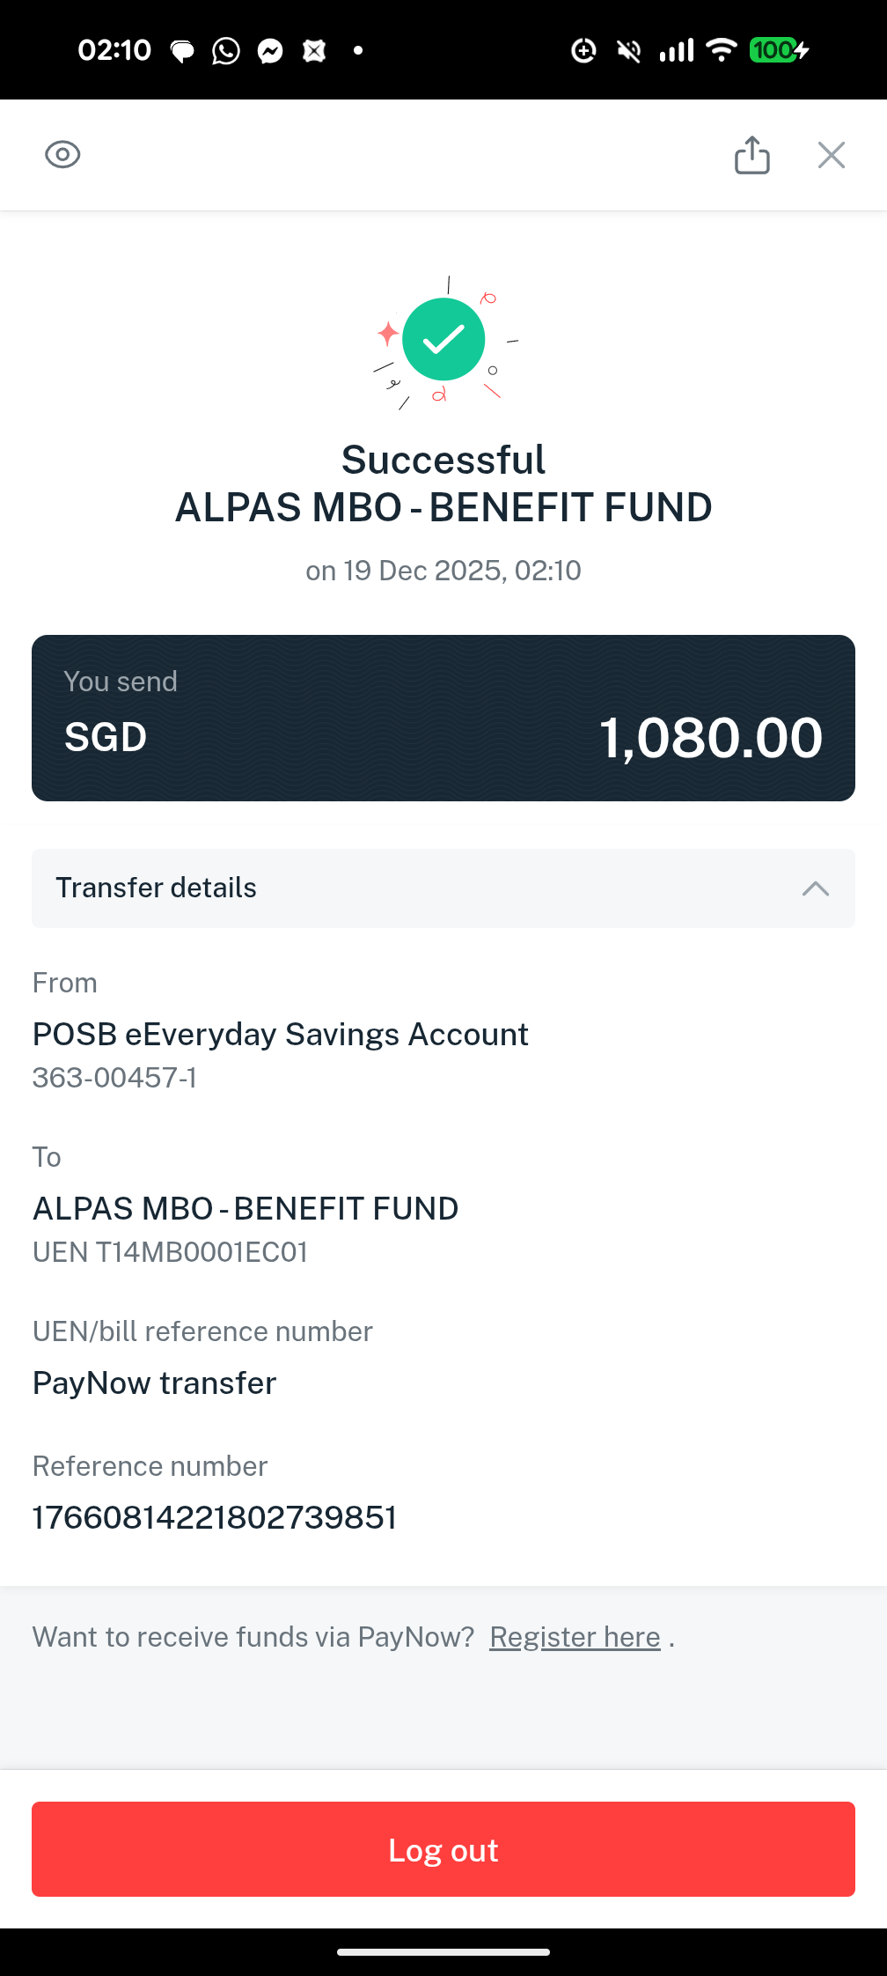Tap the Transfer details header
The height and width of the screenshot is (1976, 887).
tap(443, 888)
